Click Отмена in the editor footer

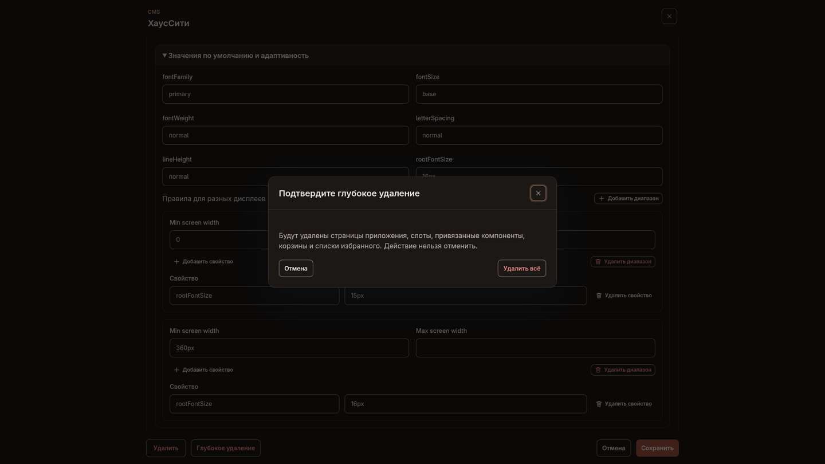614,448
